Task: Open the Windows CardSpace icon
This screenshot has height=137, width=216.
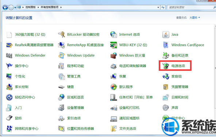Action: pyautogui.click(x=166, y=45)
